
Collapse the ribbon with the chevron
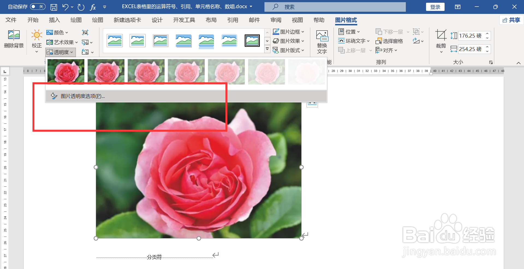pyautogui.click(x=519, y=63)
